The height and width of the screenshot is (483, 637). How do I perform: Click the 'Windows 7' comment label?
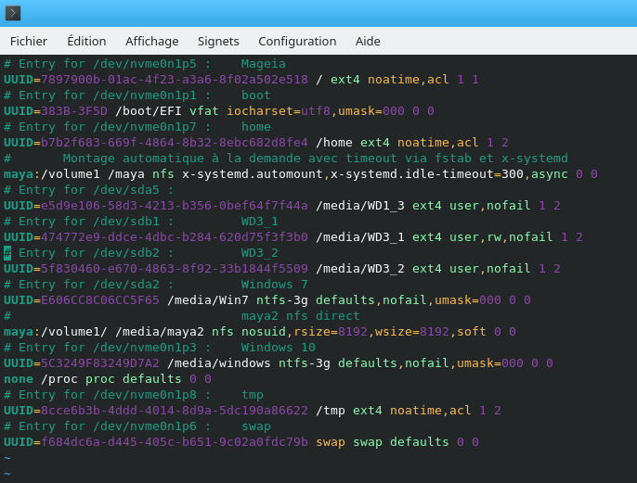coord(275,286)
